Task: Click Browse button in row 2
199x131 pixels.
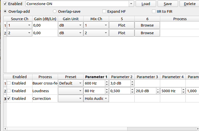Action: [147, 33]
